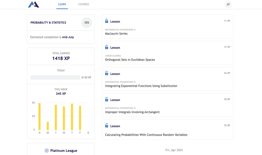This screenshot has height=155, width=262.
Task: Click the lock icon on Orthogonal Sets lesson
Action: pyautogui.click(x=107, y=47)
